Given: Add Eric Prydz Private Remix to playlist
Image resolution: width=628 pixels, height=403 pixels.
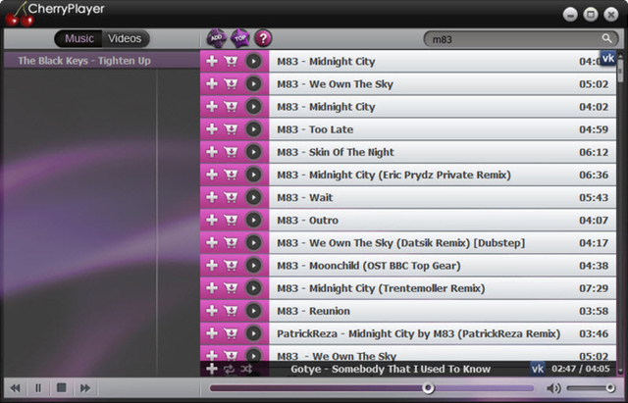Looking at the screenshot, I should (x=212, y=175).
